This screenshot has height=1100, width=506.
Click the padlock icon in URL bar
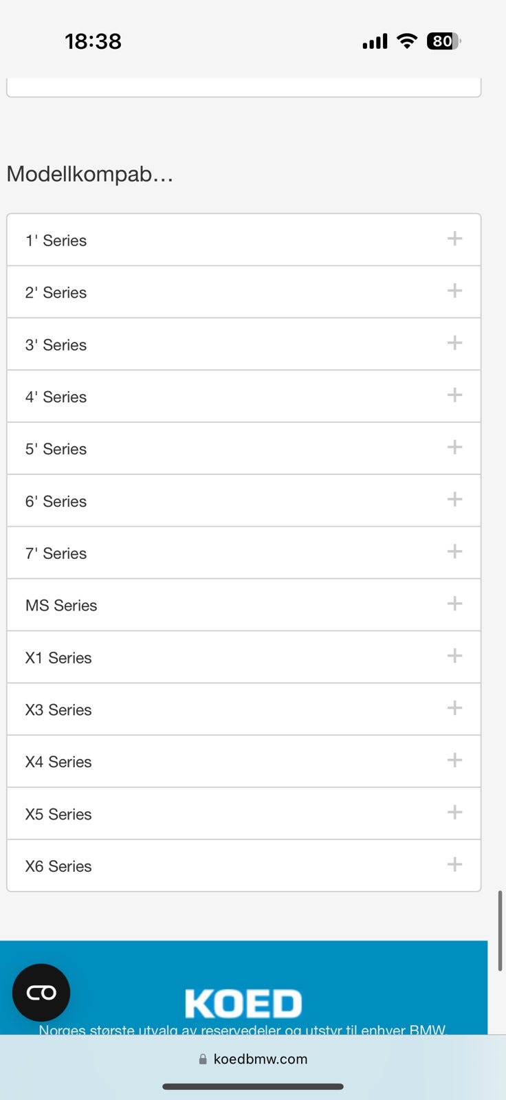point(203,1059)
